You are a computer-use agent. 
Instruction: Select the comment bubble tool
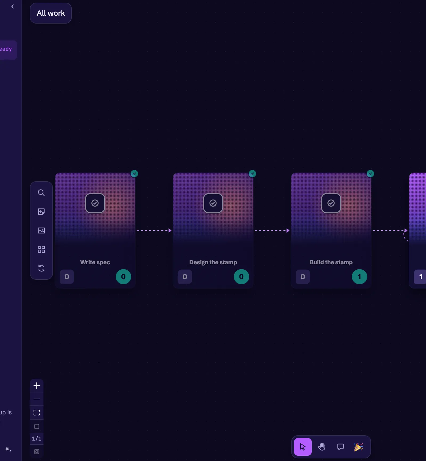click(340, 447)
